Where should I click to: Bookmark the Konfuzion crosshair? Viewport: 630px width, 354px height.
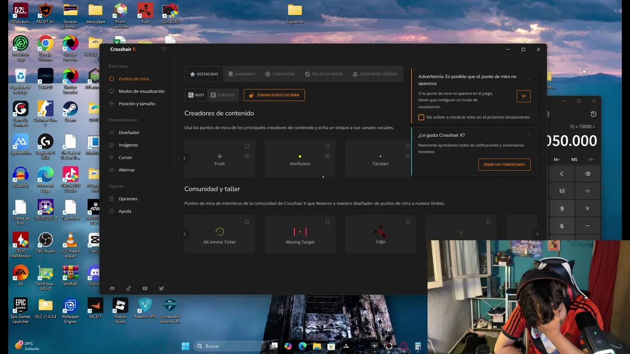[x=327, y=146]
